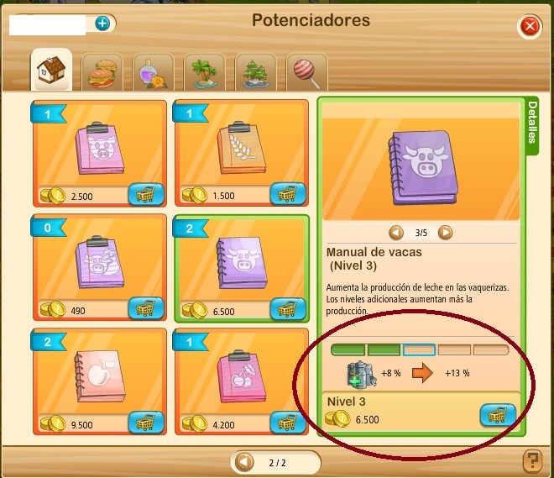Buy the pig clipboard for 2.500
The image size is (554, 478).
coord(146,194)
